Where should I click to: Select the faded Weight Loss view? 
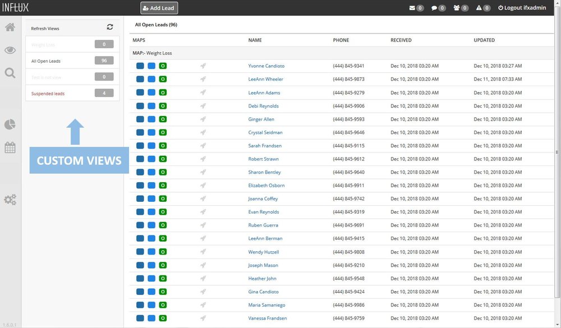pos(72,45)
